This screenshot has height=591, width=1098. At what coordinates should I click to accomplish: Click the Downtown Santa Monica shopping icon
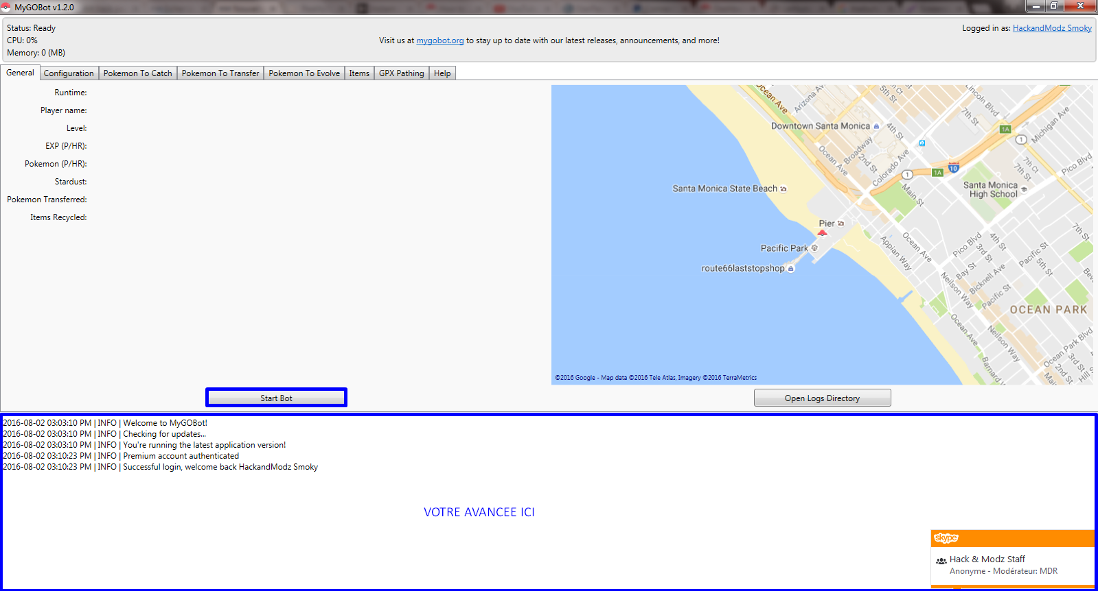point(876,126)
